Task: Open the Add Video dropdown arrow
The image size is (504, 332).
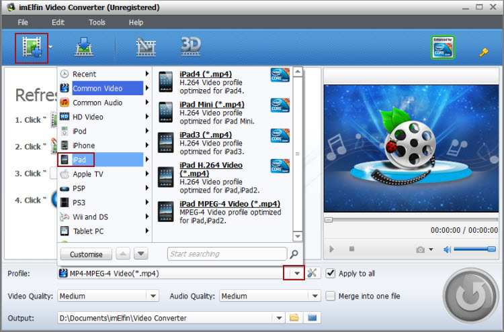Action: click(x=51, y=47)
